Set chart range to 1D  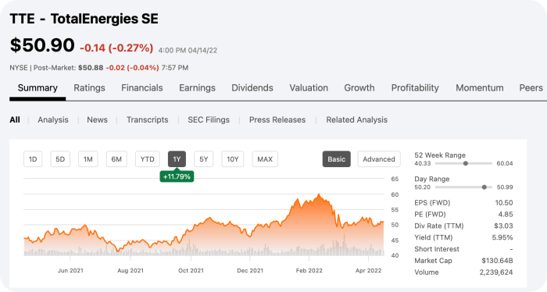click(33, 159)
